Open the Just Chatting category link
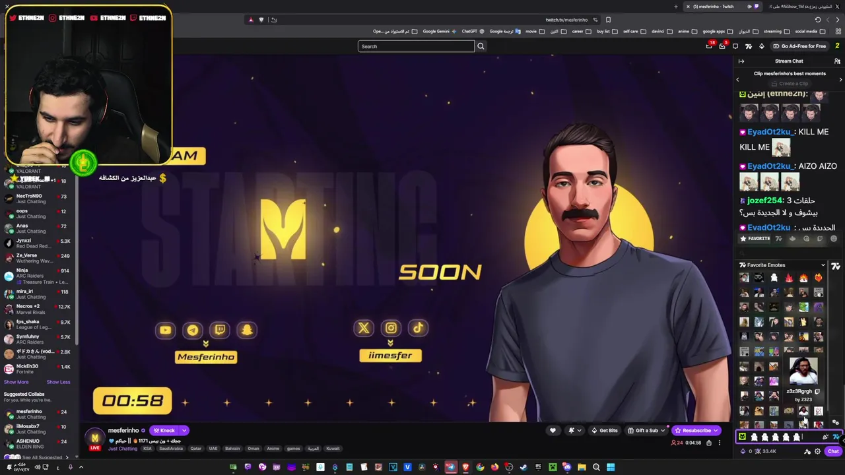This screenshot has width=845, height=475. pos(123,449)
